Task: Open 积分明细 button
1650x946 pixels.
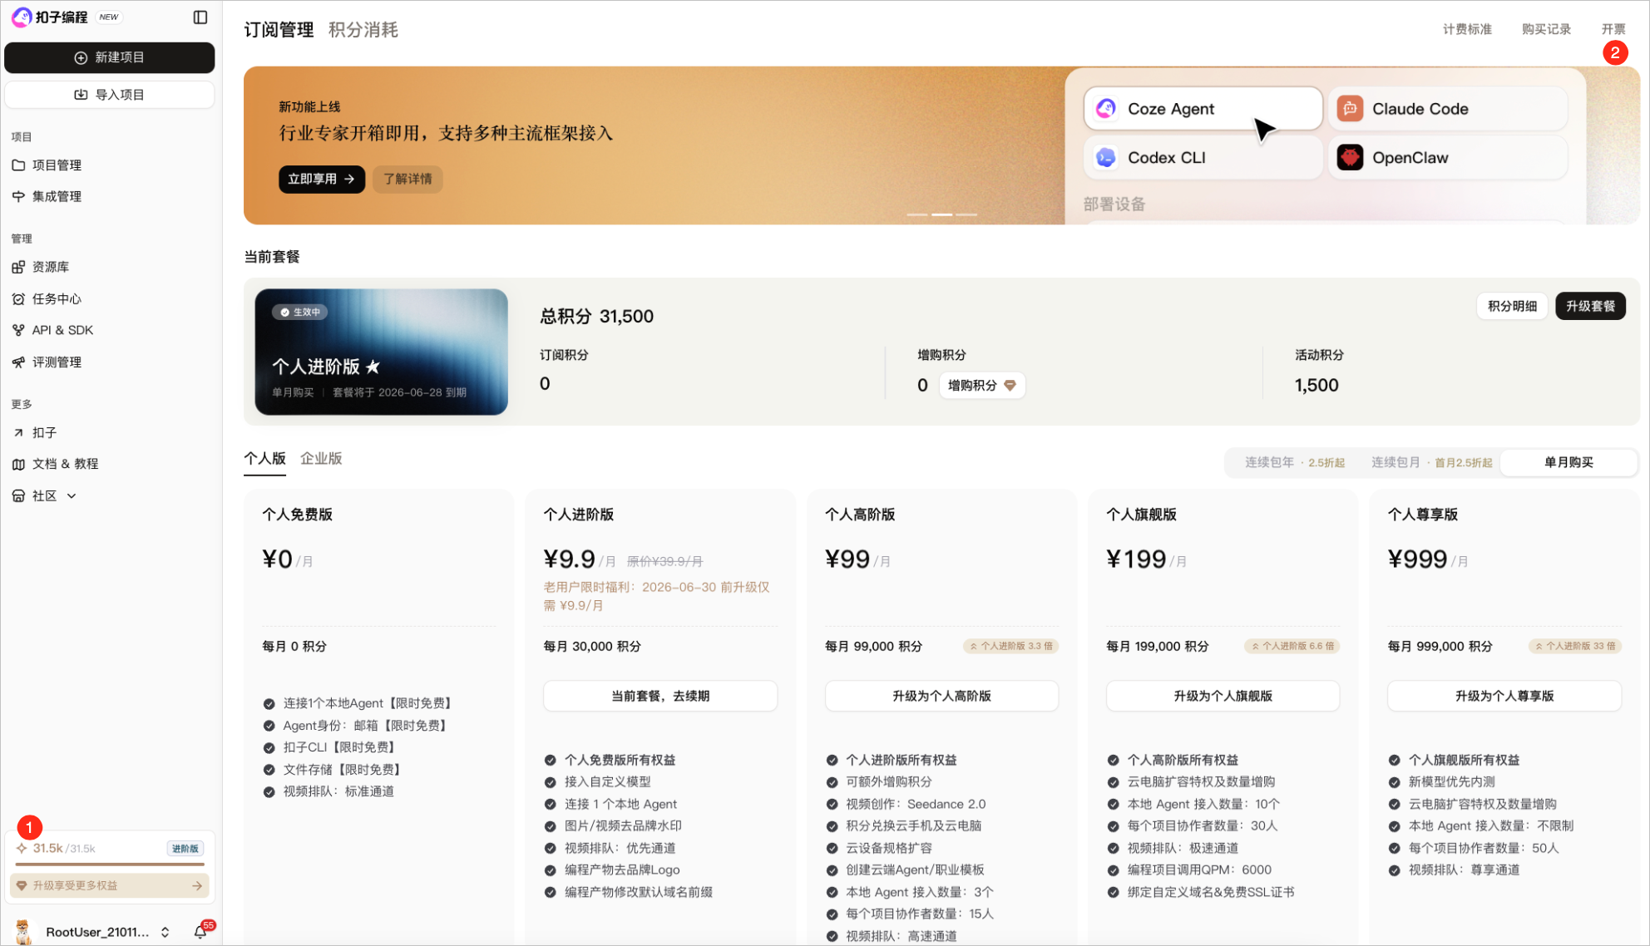Action: (1512, 306)
